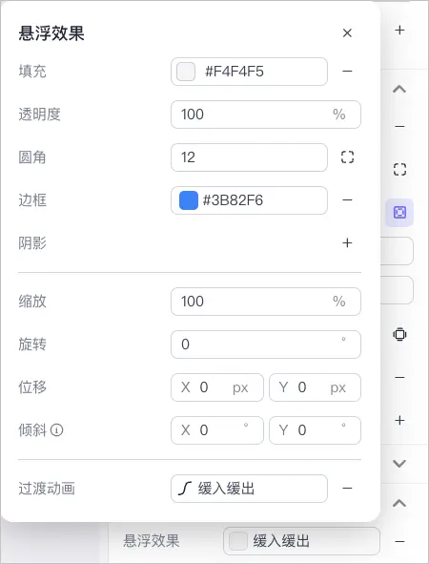
Task: Click the 透明度 label
Action: pos(39,115)
